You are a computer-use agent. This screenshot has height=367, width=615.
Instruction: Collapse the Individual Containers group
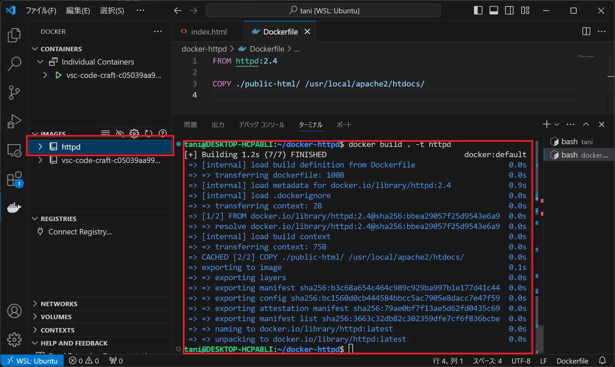click(40, 62)
